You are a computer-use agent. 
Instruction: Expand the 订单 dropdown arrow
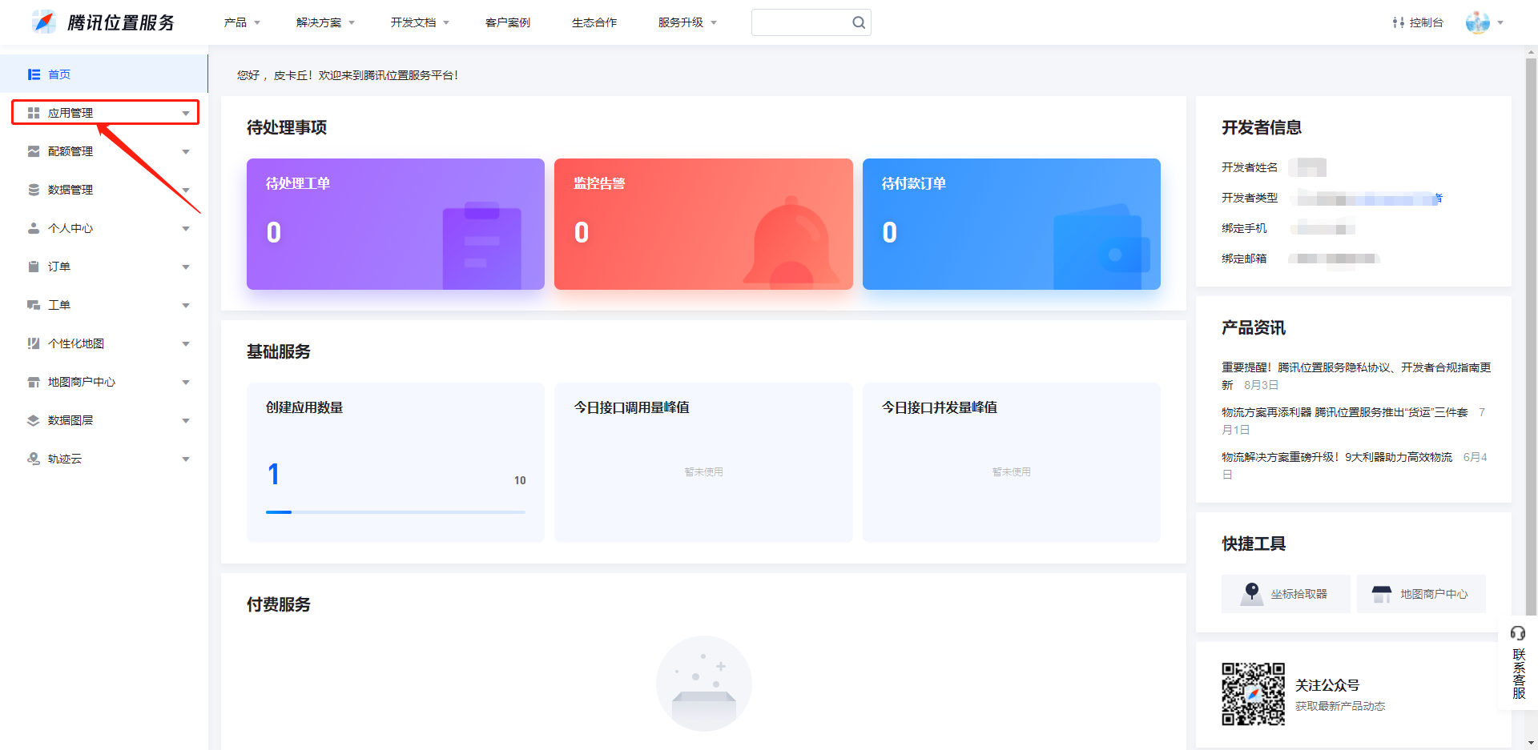[186, 267]
